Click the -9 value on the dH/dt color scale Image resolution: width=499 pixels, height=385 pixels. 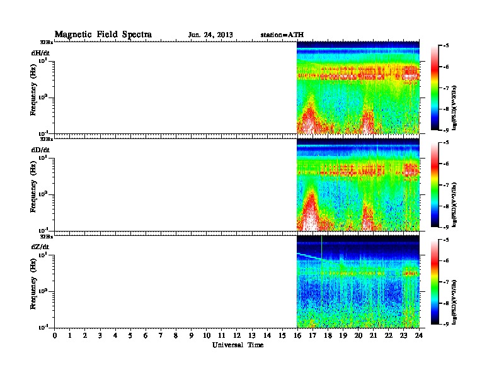coord(446,130)
